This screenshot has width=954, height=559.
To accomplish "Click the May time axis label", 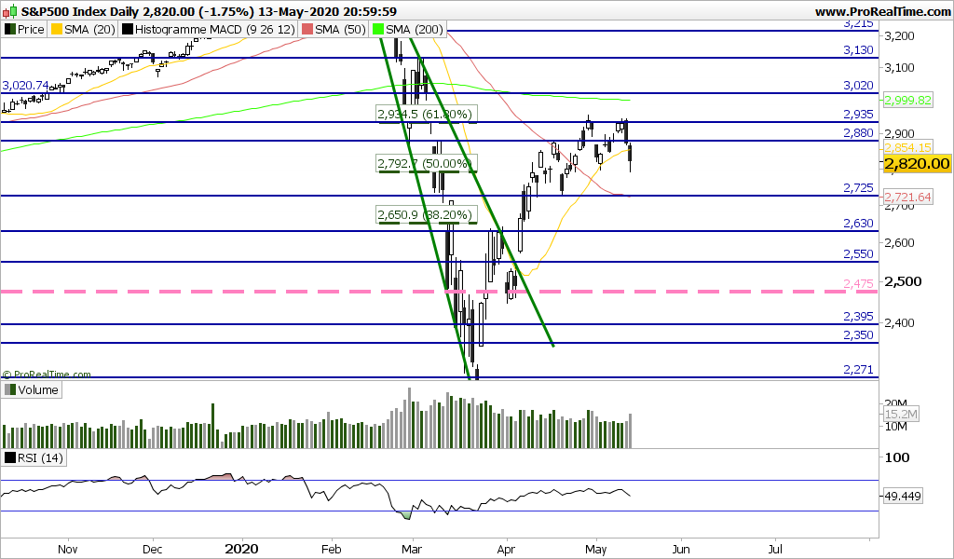I will click(595, 550).
